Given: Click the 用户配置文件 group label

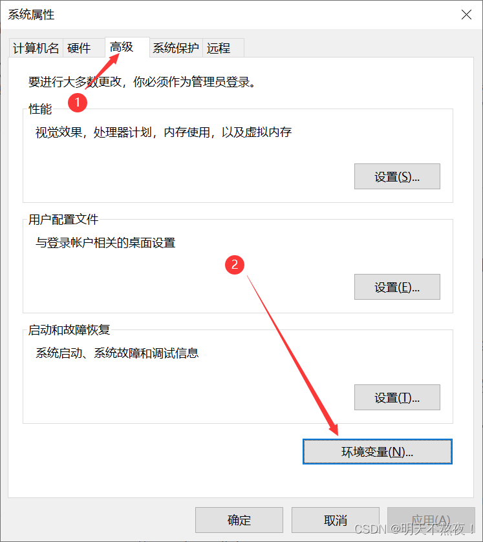Looking at the screenshot, I should click(63, 220).
